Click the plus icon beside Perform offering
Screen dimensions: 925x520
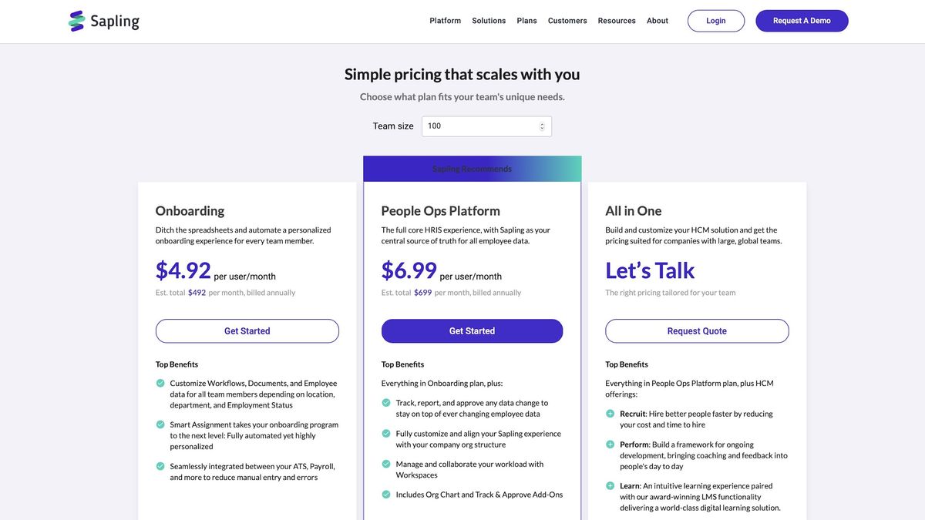pos(610,444)
